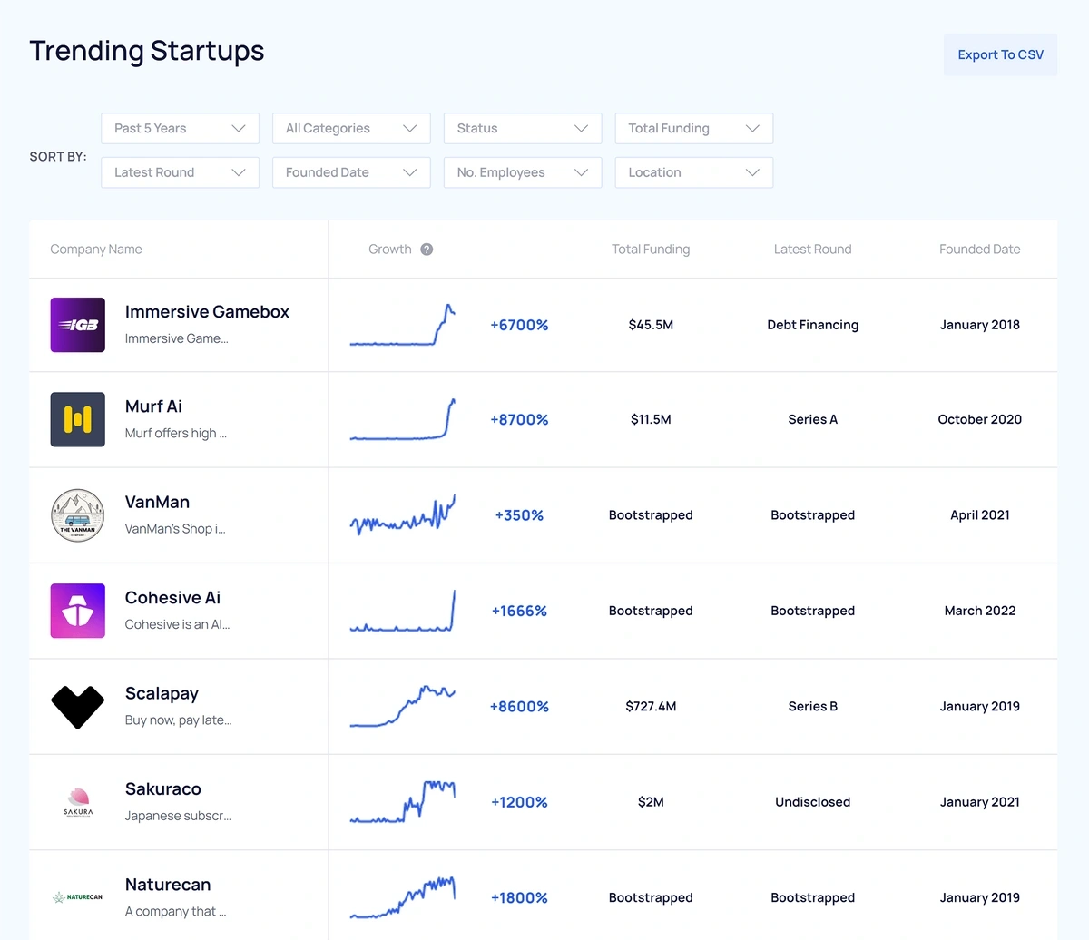Screen dimensions: 1089x940
Task: Click the +1800% growth value
Action: click(x=519, y=898)
